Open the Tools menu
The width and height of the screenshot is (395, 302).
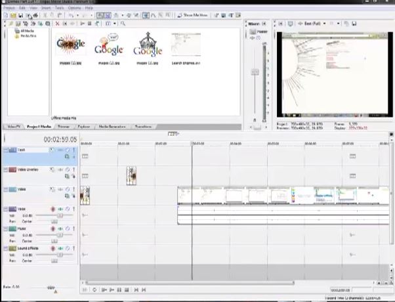60,8
